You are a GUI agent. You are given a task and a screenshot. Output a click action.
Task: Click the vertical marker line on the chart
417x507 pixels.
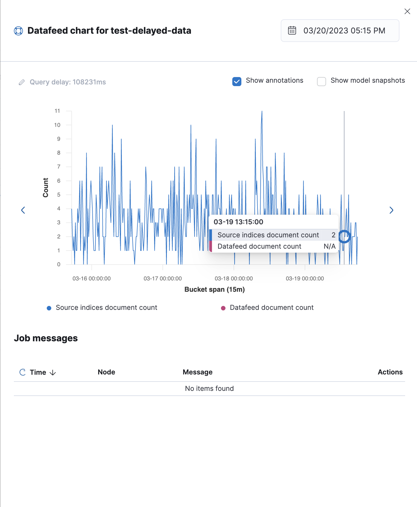(344, 170)
